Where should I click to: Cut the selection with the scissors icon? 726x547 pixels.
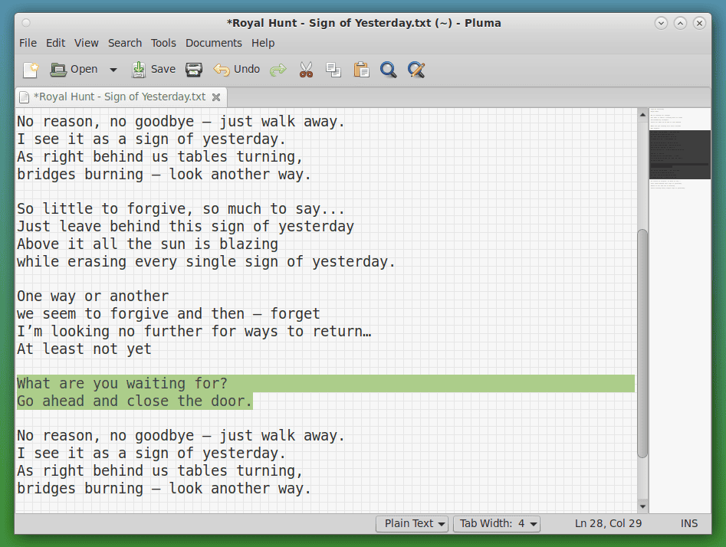click(x=306, y=70)
